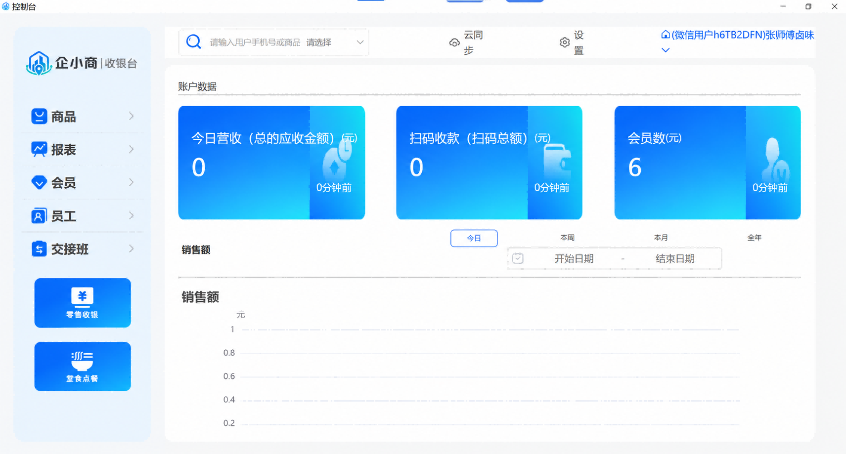Expand the 报表 menu chevron
Viewport: 846px width, 454px height.
tap(132, 149)
